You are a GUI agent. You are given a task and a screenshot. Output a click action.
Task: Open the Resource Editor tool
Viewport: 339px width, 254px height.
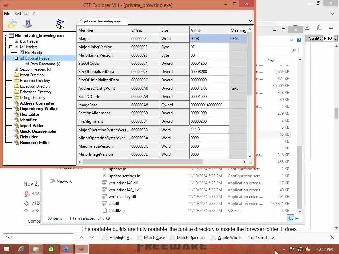coord(35,142)
